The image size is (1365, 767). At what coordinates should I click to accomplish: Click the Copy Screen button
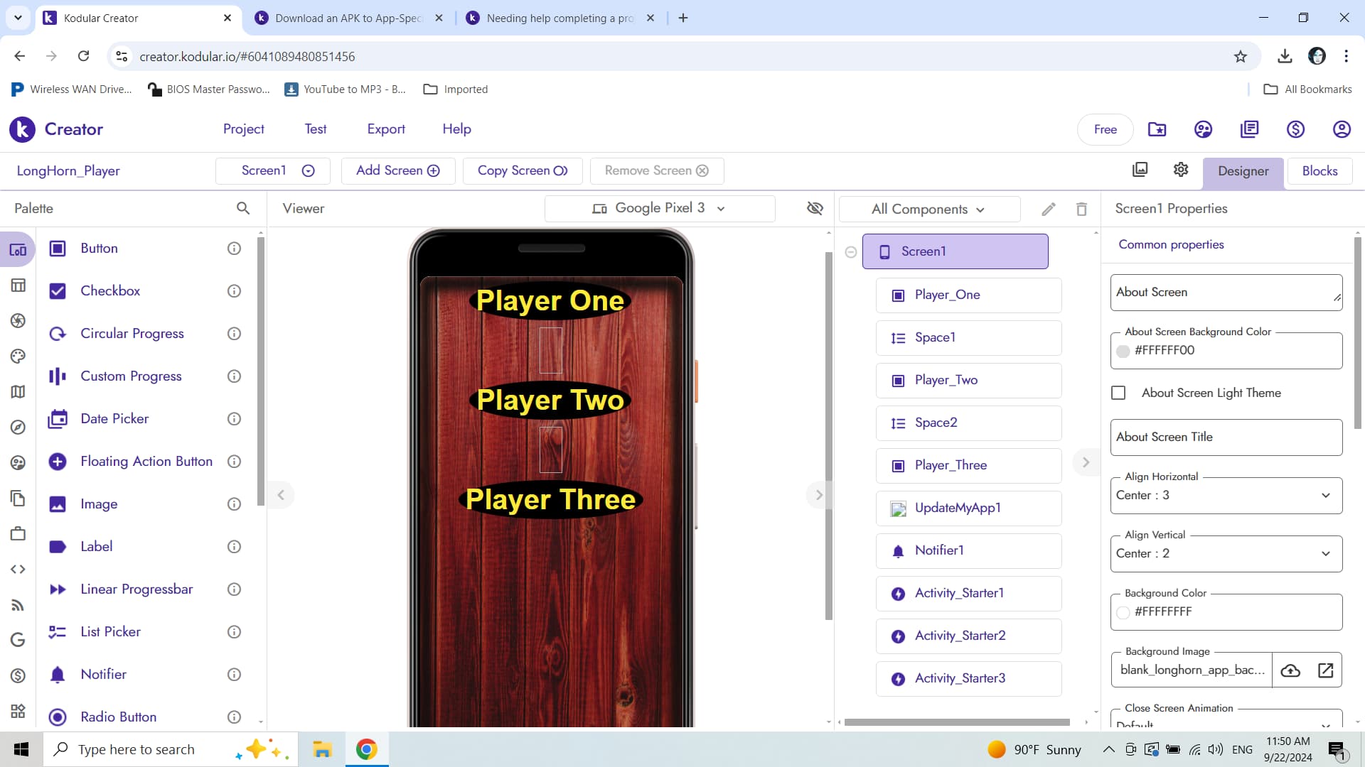pos(523,170)
